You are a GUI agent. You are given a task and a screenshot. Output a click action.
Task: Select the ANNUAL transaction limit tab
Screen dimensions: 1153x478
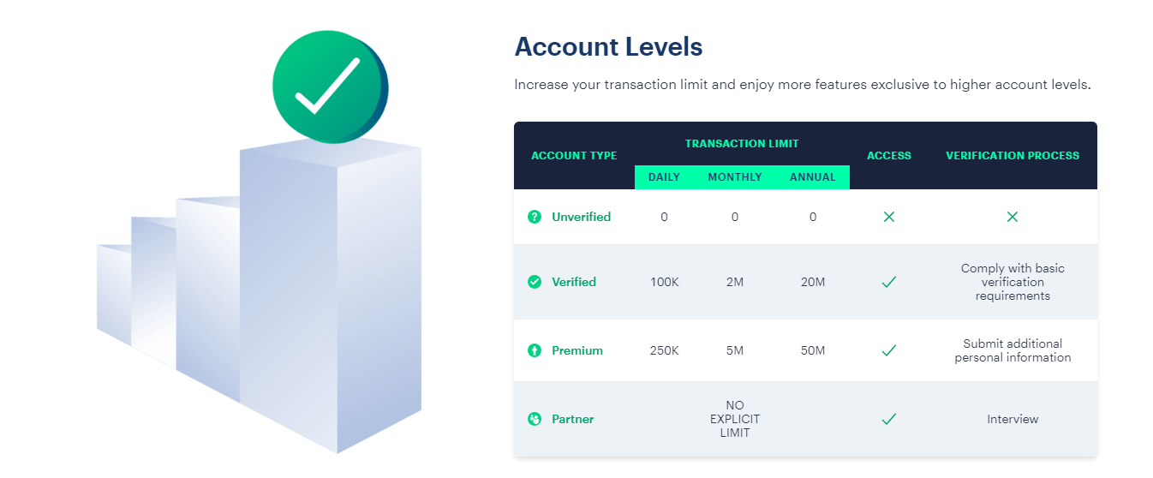point(812,177)
